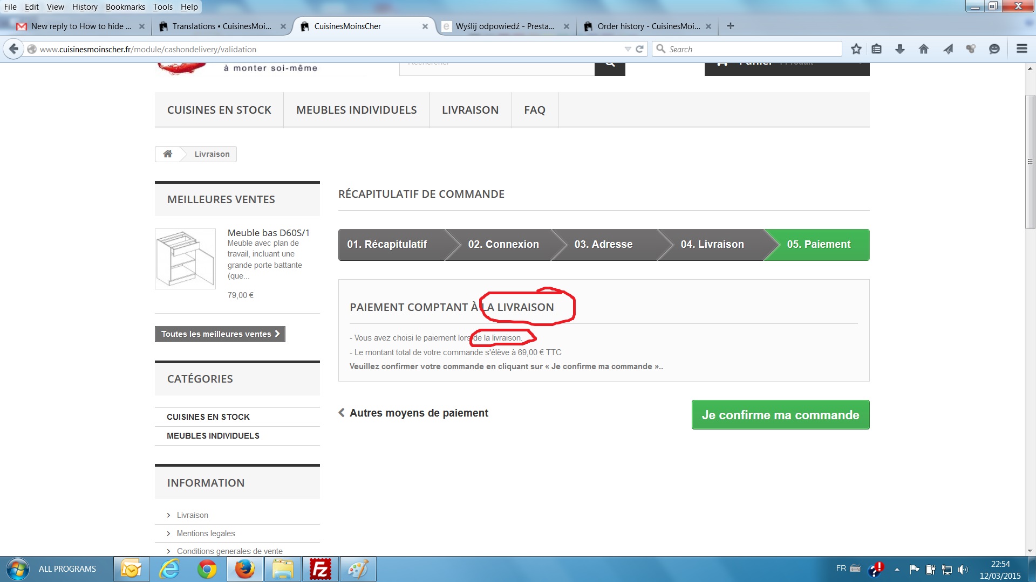This screenshot has height=582, width=1036.
Task: Show hidden system tray icons
Action: point(897,569)
